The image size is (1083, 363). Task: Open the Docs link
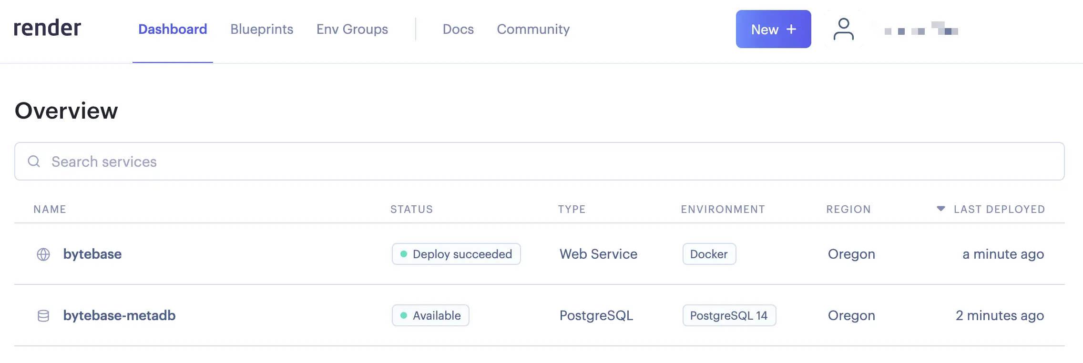(x=458, y=29)
